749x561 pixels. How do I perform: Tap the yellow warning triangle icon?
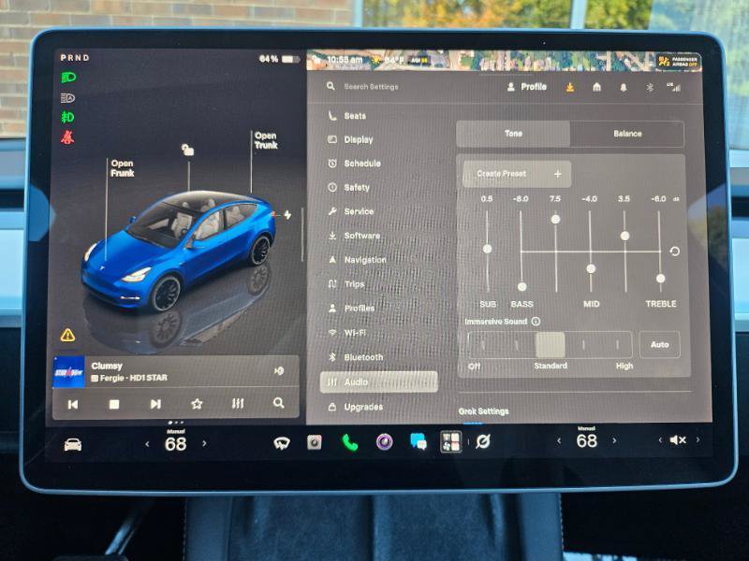click(67, 335)
